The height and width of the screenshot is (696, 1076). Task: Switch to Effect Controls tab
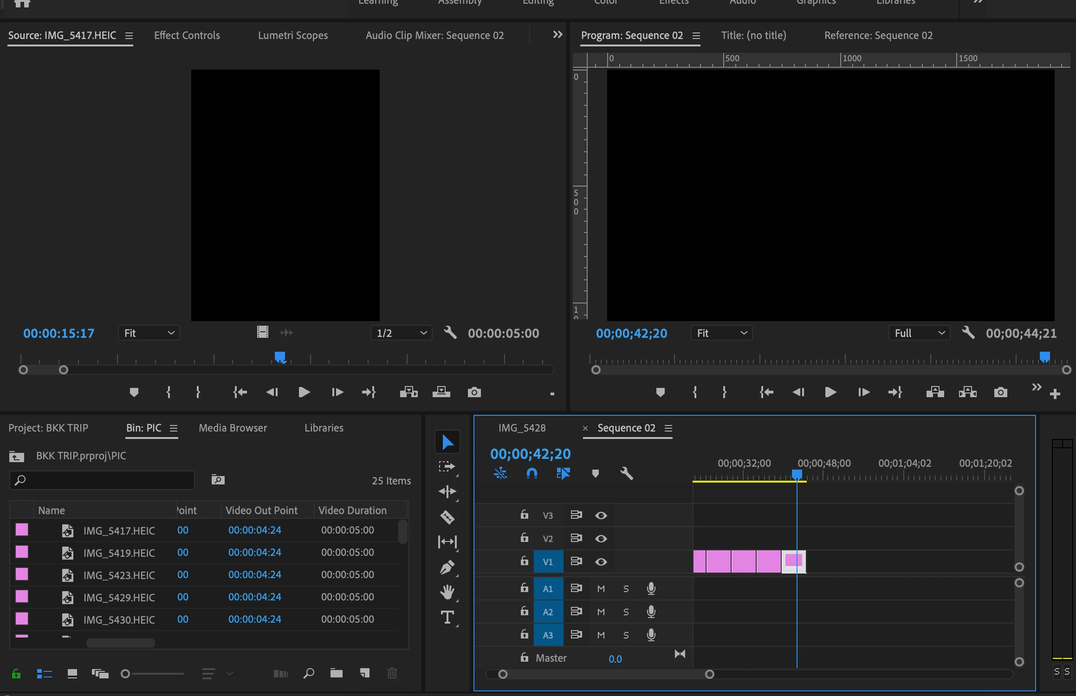187,35
